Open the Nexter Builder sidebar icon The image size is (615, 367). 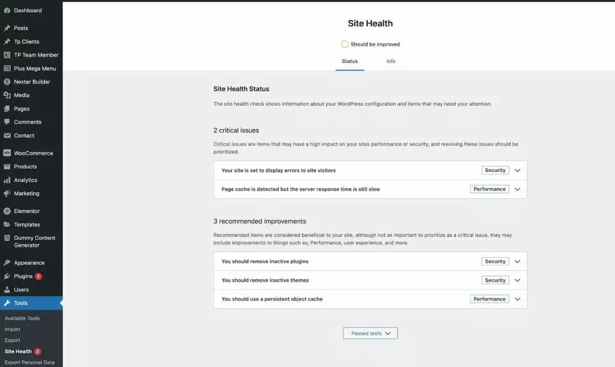[7, 81]
